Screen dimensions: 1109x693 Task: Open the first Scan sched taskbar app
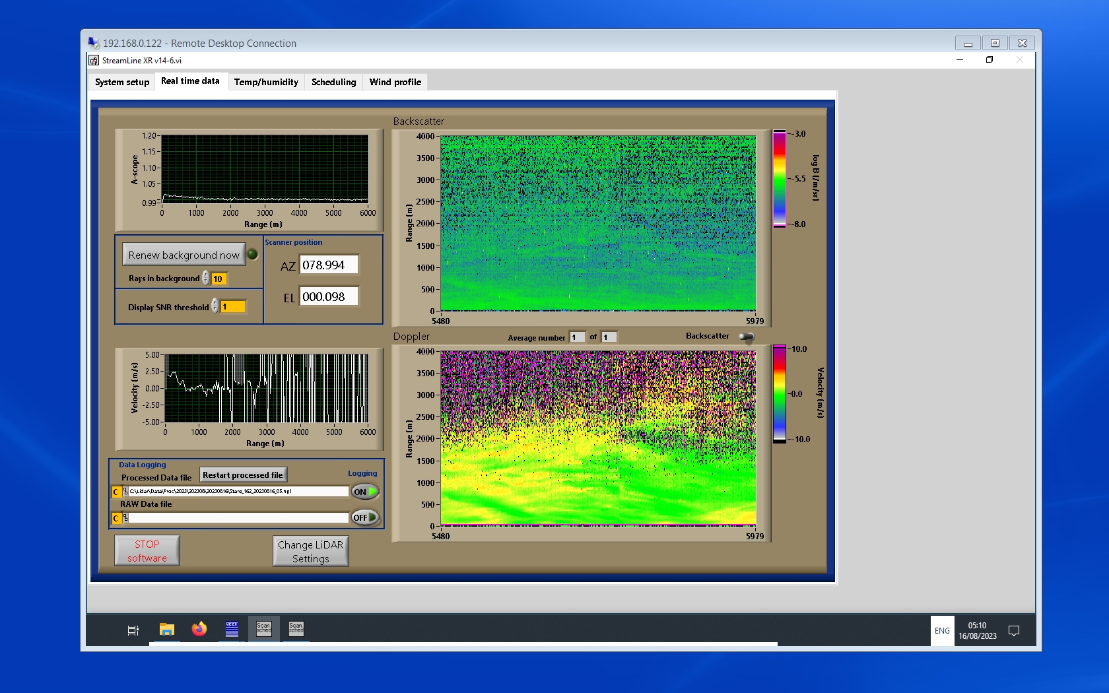(x=263, y=629)
